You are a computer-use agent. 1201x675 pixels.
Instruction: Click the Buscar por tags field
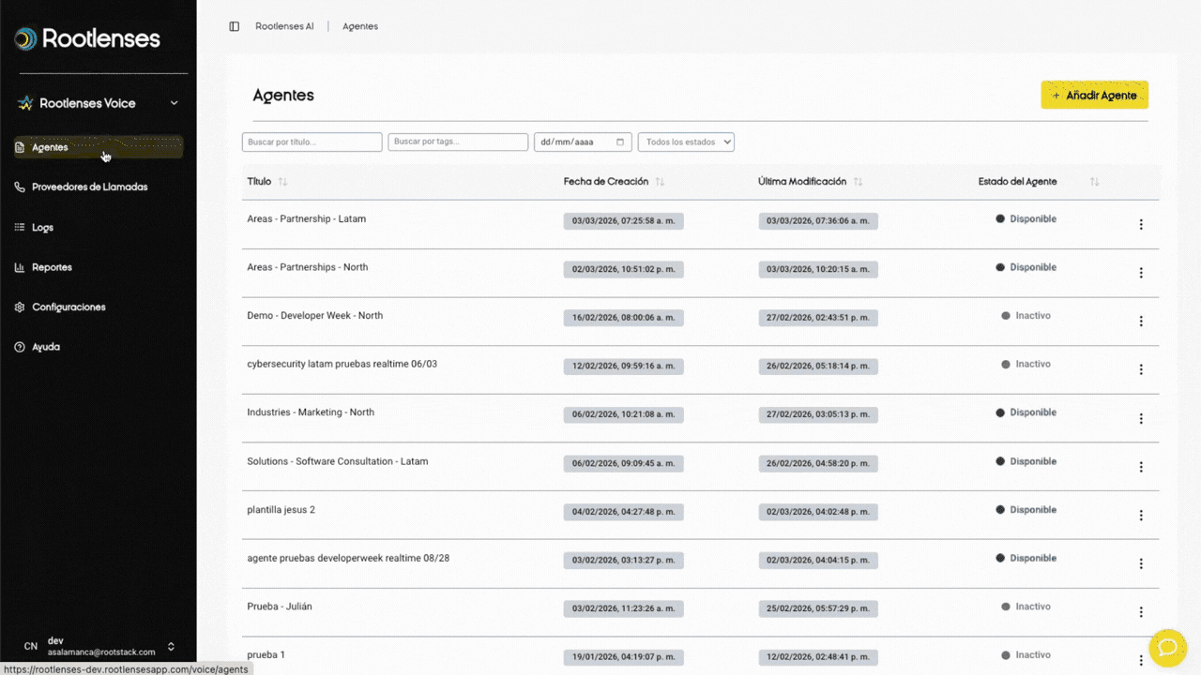[x=458, y=142]
